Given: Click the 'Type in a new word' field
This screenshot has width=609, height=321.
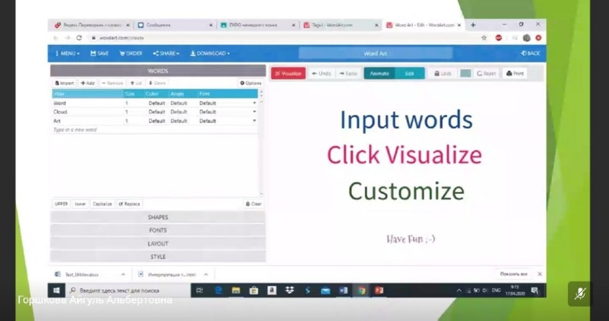Looking at the screenshot, I should pyautogui.click(x=124, y=130).
